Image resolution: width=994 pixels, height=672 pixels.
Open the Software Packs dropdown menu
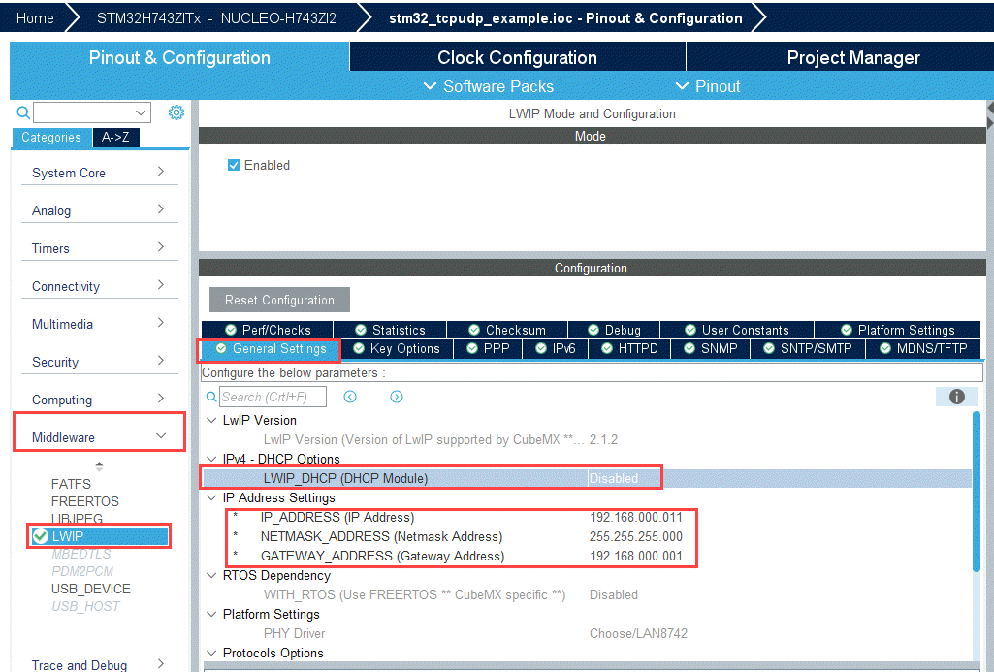[489, 86]
